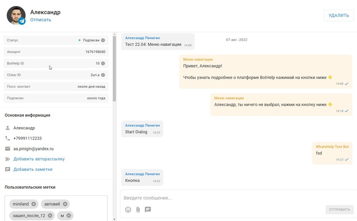
Task: Click info icon beside BotHelp ID
Action: 103,64
